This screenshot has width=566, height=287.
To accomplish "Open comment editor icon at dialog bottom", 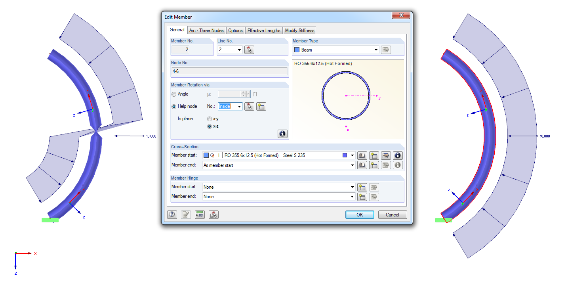I will 186,214.
